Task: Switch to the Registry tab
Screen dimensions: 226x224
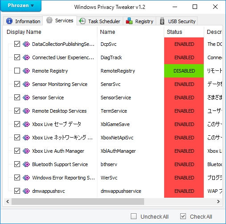Action: 139,21
